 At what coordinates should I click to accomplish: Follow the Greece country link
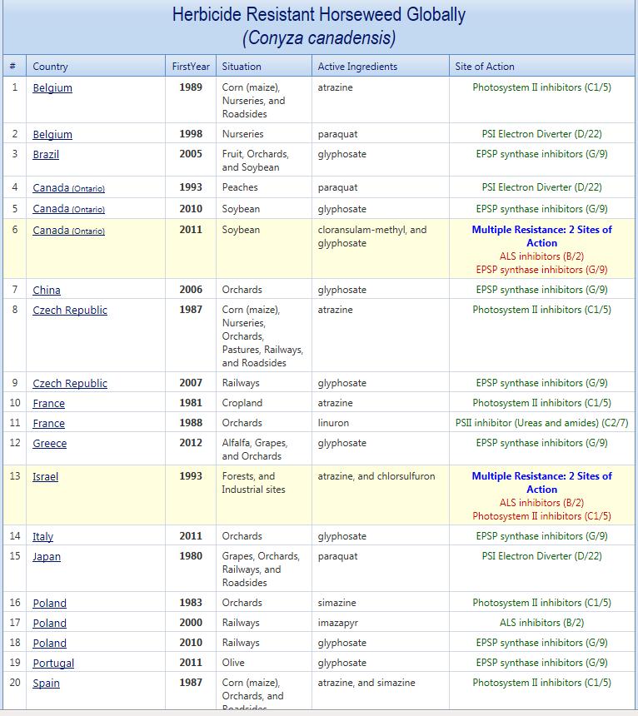point(49,444)
